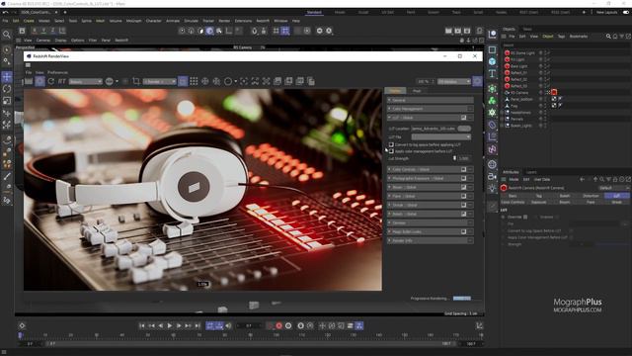Viewport: 632px width, 356px height.
Task: Click the search magnifier in the top-left toolbar
Action: coord(7,35)
